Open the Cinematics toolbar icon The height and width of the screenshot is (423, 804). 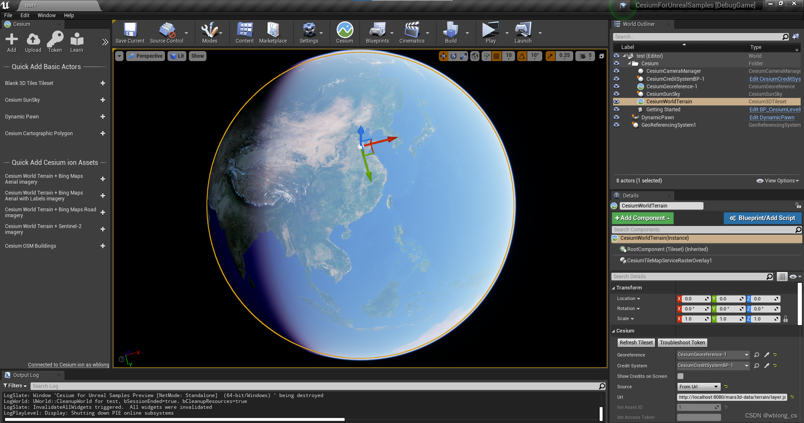tap(412, 31)
